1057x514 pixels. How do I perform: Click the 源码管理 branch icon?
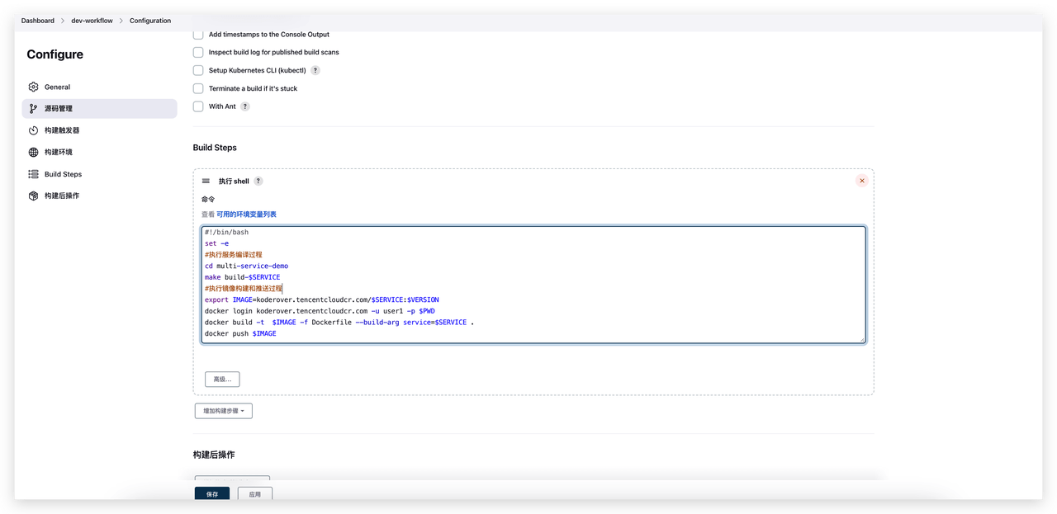point(33,108)
